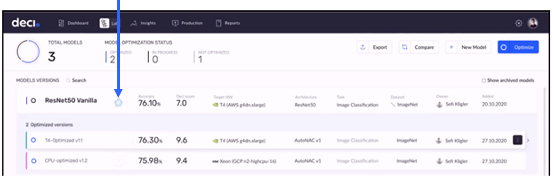Select the CPU-optimized v1.2 radio circle
The image size is (554, 178).
pos(34,161)
